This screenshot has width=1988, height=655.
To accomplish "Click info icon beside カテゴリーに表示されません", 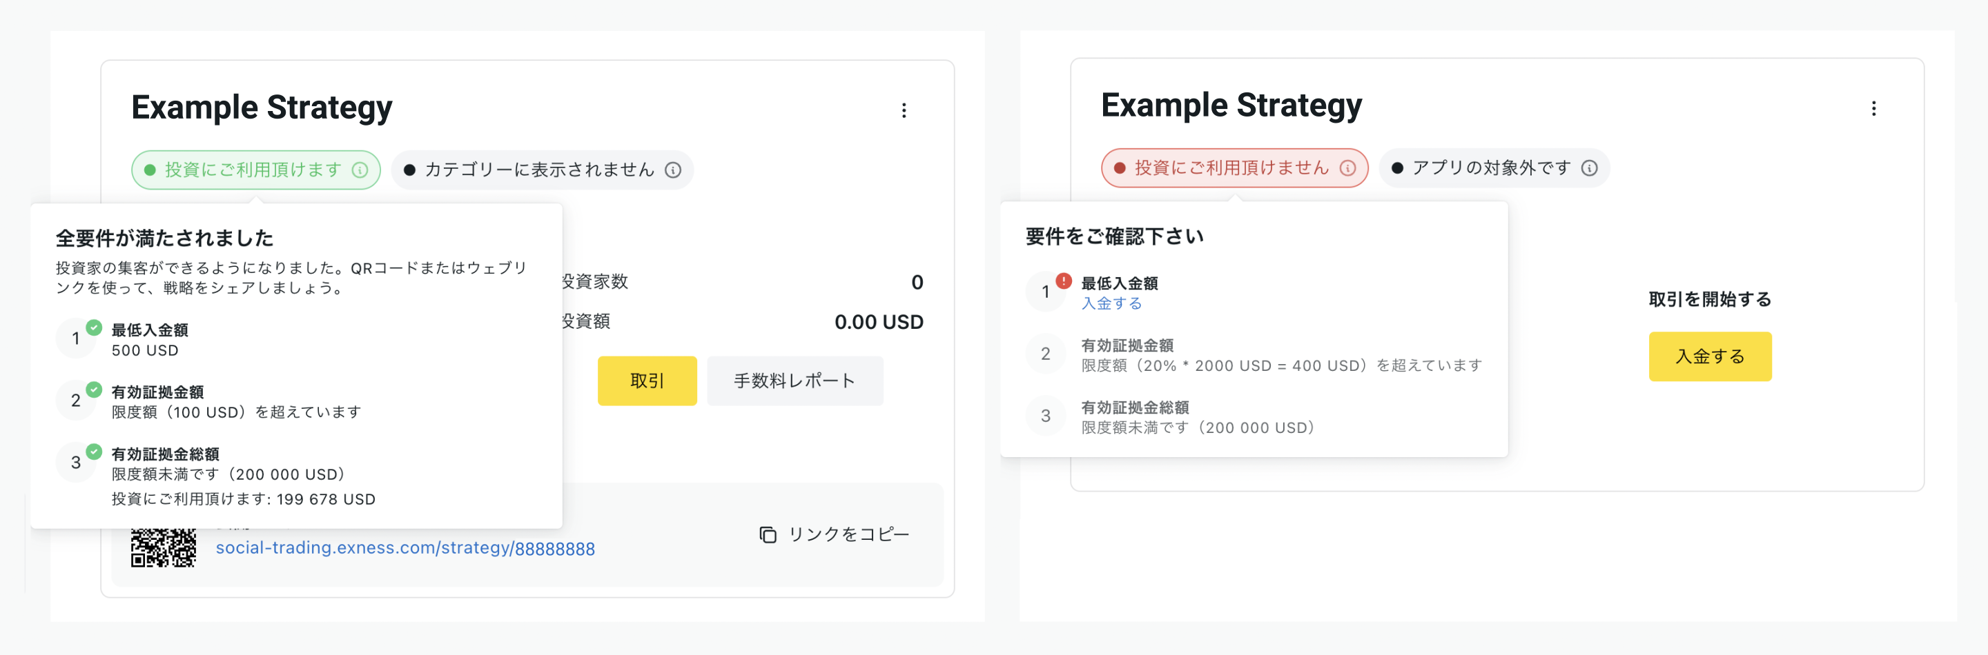I will [x=673, y=170].
